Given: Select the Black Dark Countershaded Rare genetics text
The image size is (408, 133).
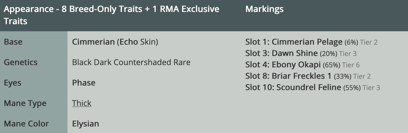Looking at the screenshot, I should (131, 62).
